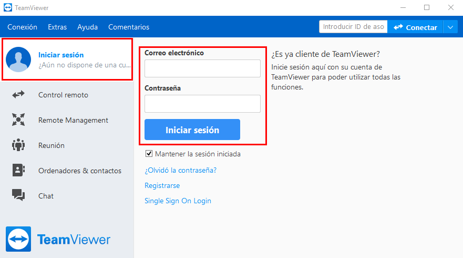The width and height of the screenshot is (463, 258).
Task: Open Ordenadores & contactos section
Action: 67,171
